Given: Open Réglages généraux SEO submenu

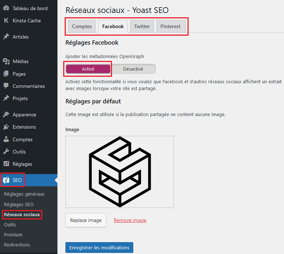Looking at the screenshot, I should tap(24, 194).
